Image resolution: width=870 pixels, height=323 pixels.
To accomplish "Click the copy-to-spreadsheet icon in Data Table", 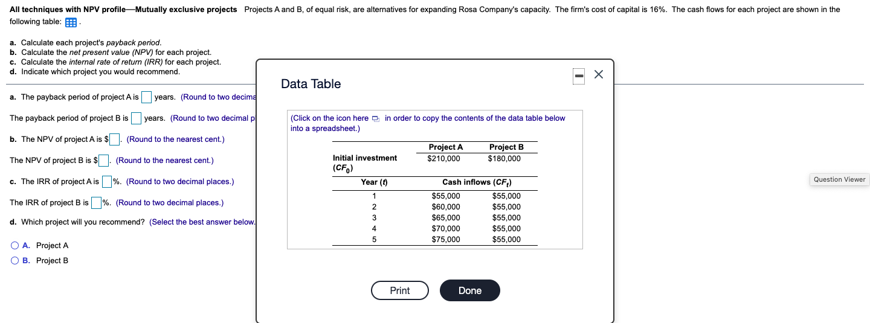I will [x=375, y=118].
